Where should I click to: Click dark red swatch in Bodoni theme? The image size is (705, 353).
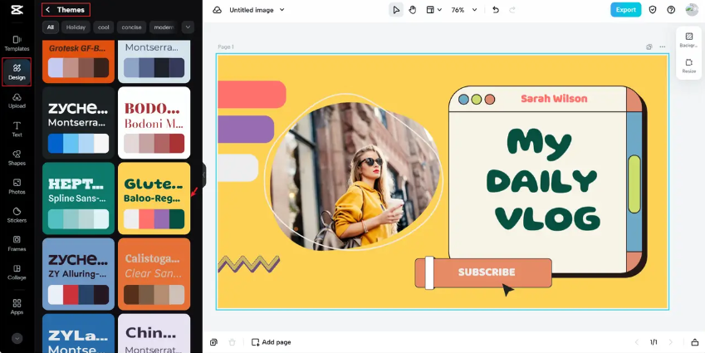(177, 143)
